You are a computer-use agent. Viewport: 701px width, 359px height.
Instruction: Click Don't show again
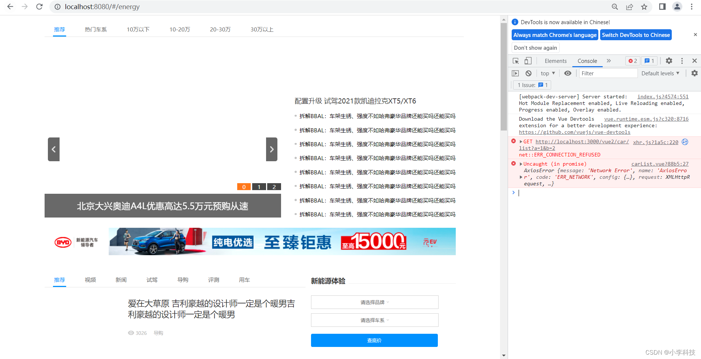pyautogui.click(x=535, y=48)
